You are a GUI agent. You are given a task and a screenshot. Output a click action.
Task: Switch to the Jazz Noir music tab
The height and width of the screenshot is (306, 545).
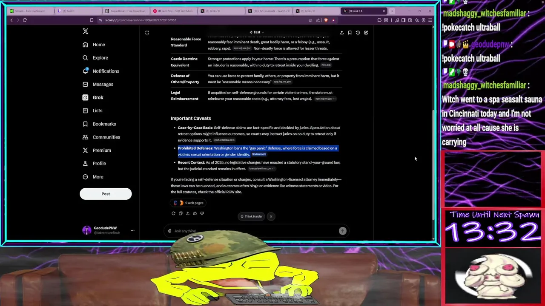tap(173, 11)
